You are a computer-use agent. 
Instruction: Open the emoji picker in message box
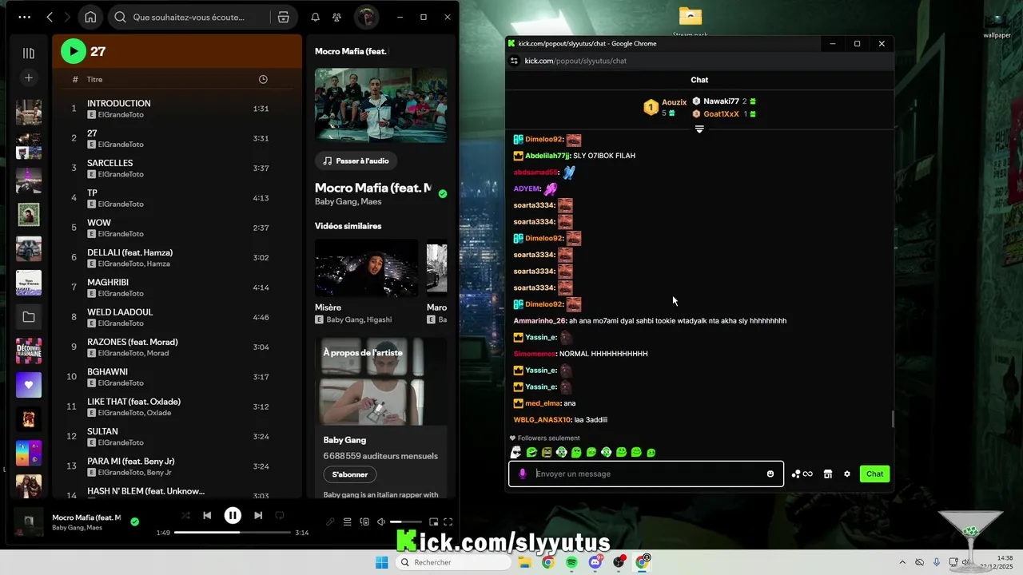pyautogui.click(x=770, y=474)
